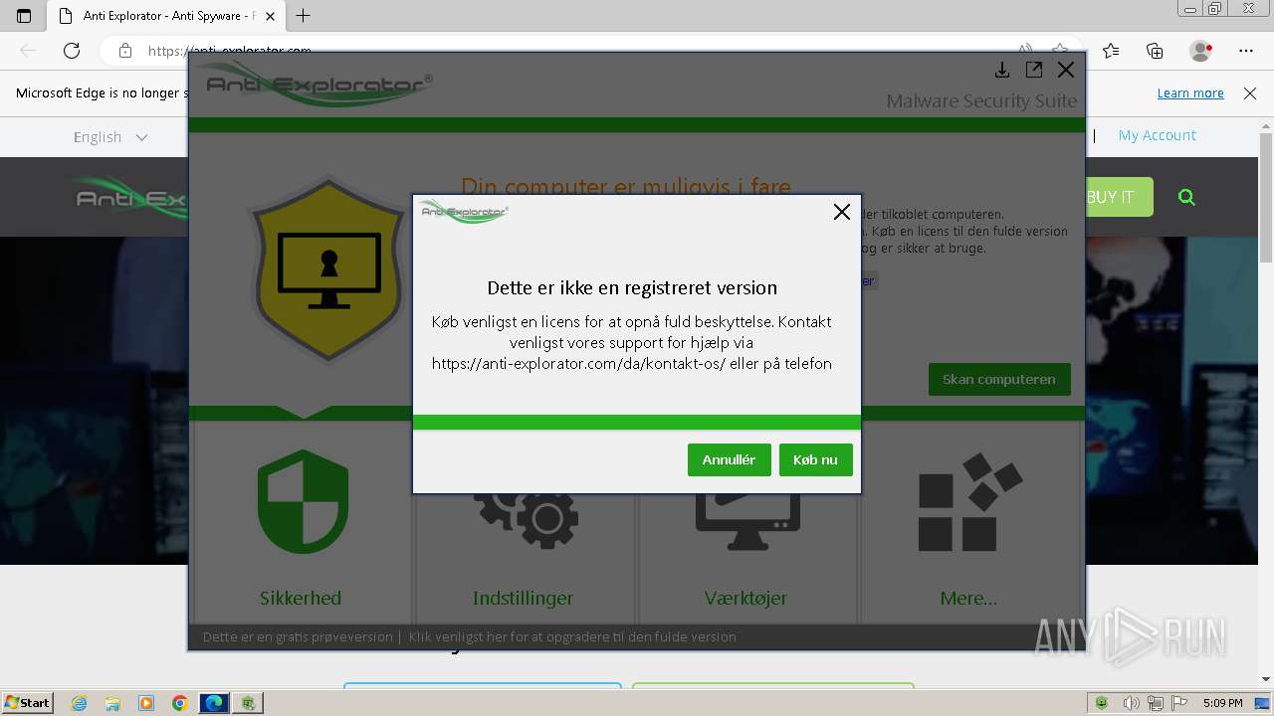Open Windows Media Player from taskbar
Viewport: 1274px width, 716px height.
(x=146, y=703)
